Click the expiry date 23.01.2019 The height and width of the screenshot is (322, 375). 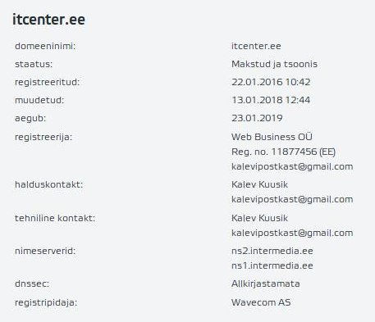(257, 118)
